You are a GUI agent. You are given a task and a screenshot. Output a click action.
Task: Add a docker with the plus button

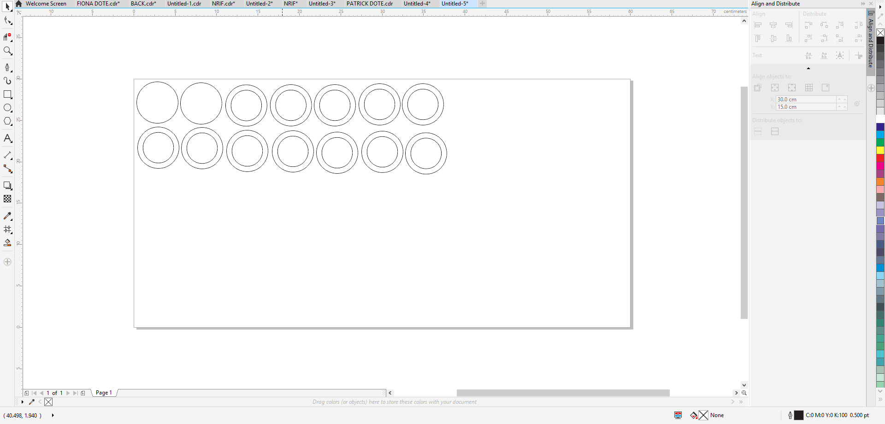point(871,88)
